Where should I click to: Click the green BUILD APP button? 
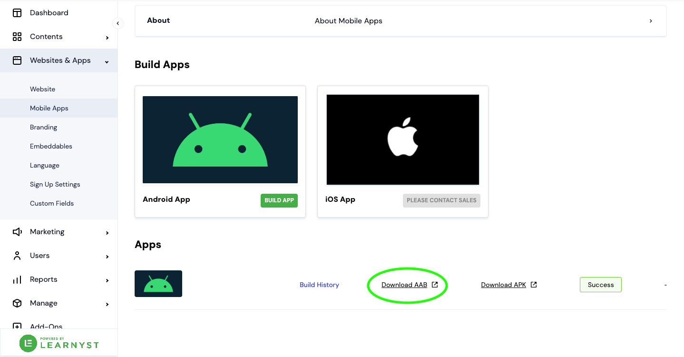point(279,200)
